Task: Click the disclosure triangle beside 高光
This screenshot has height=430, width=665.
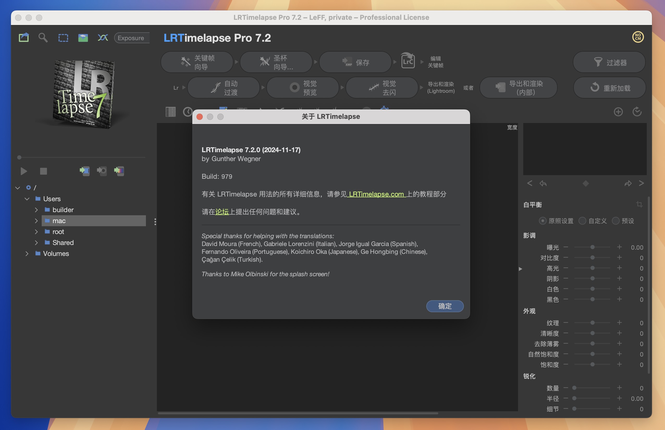Action: coord(520,269)
